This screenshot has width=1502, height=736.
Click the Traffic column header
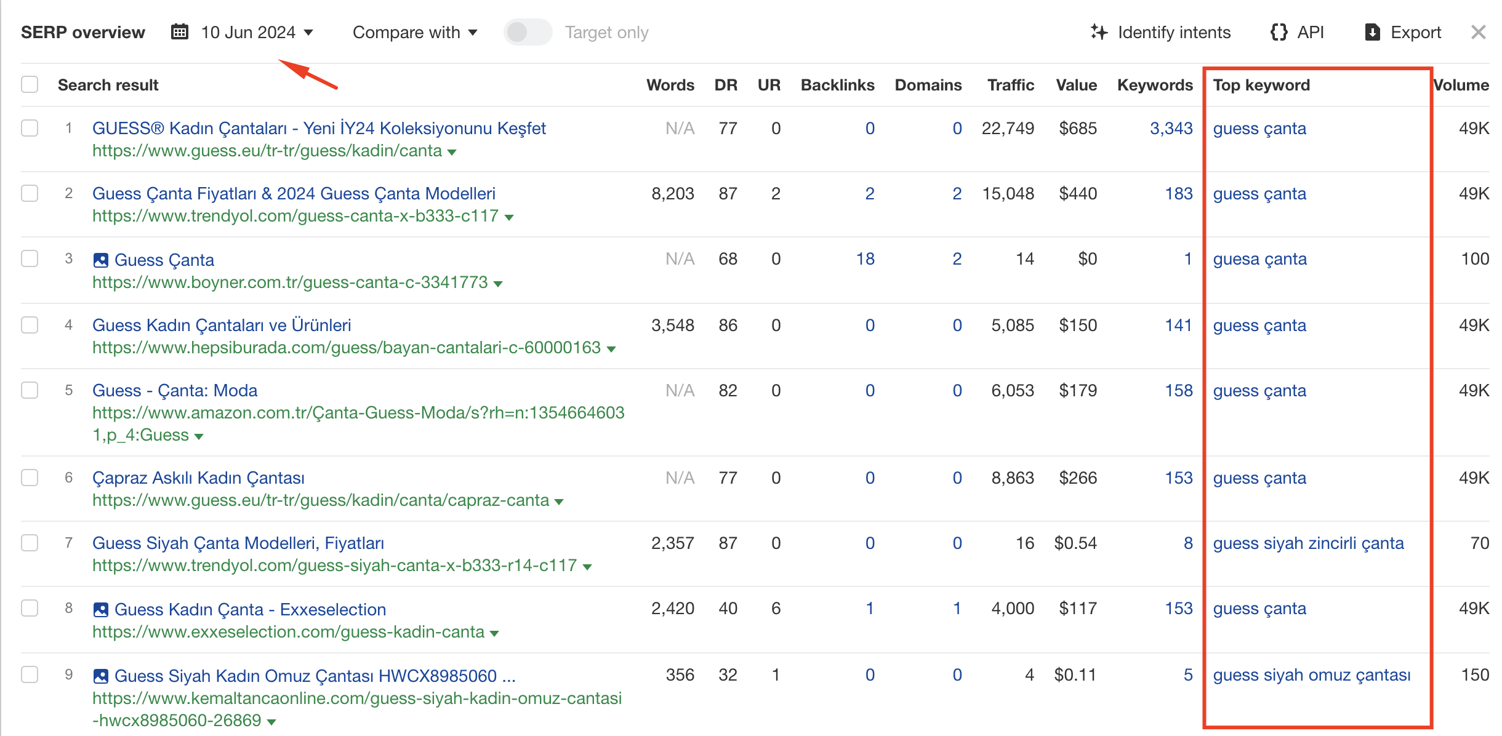click(x=1011, y=85)
